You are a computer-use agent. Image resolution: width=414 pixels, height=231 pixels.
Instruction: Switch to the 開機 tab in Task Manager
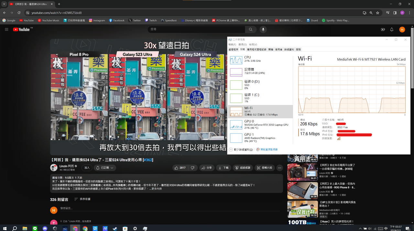(271, 49)
